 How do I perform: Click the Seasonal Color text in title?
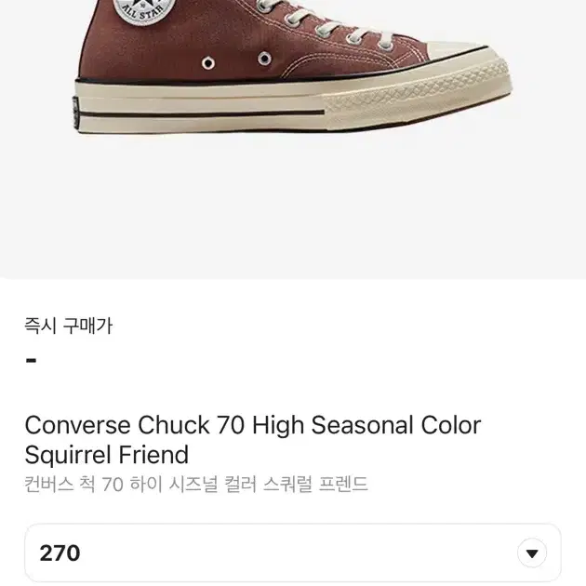click(396, 425)
